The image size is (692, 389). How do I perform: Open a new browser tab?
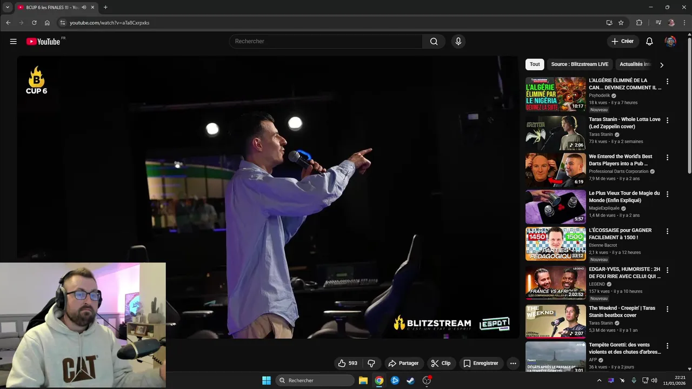[105, 8]
